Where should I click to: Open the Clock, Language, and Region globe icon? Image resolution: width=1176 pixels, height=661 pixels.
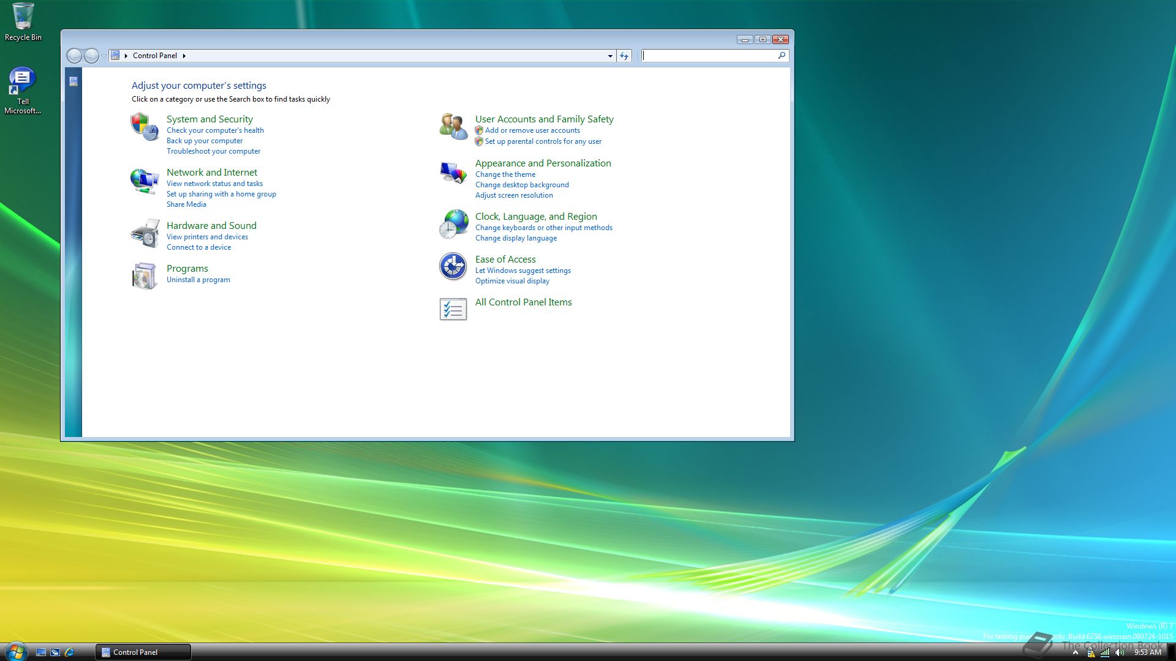point(453,224)
